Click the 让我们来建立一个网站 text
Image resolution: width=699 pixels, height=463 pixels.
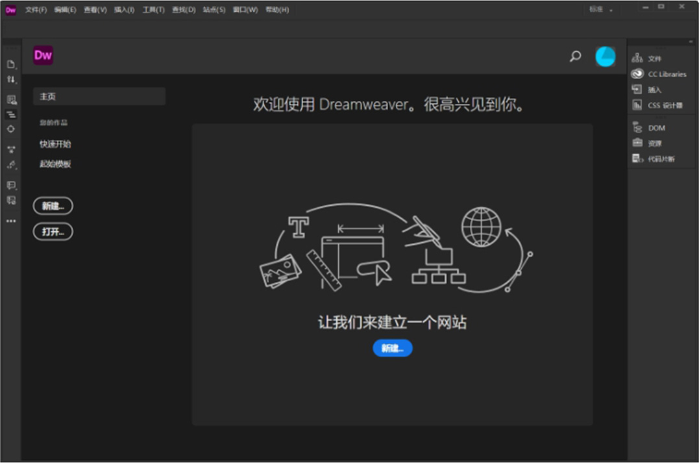[392, 322]
